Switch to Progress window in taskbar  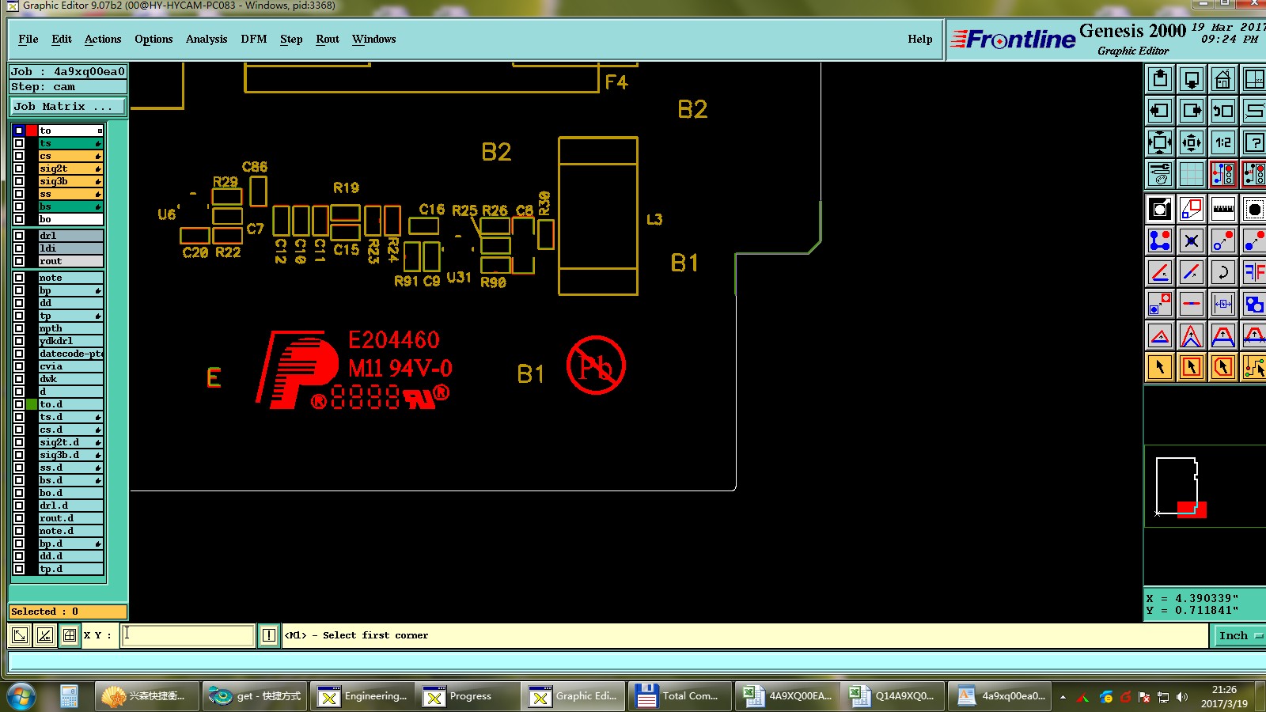[468, 696]
